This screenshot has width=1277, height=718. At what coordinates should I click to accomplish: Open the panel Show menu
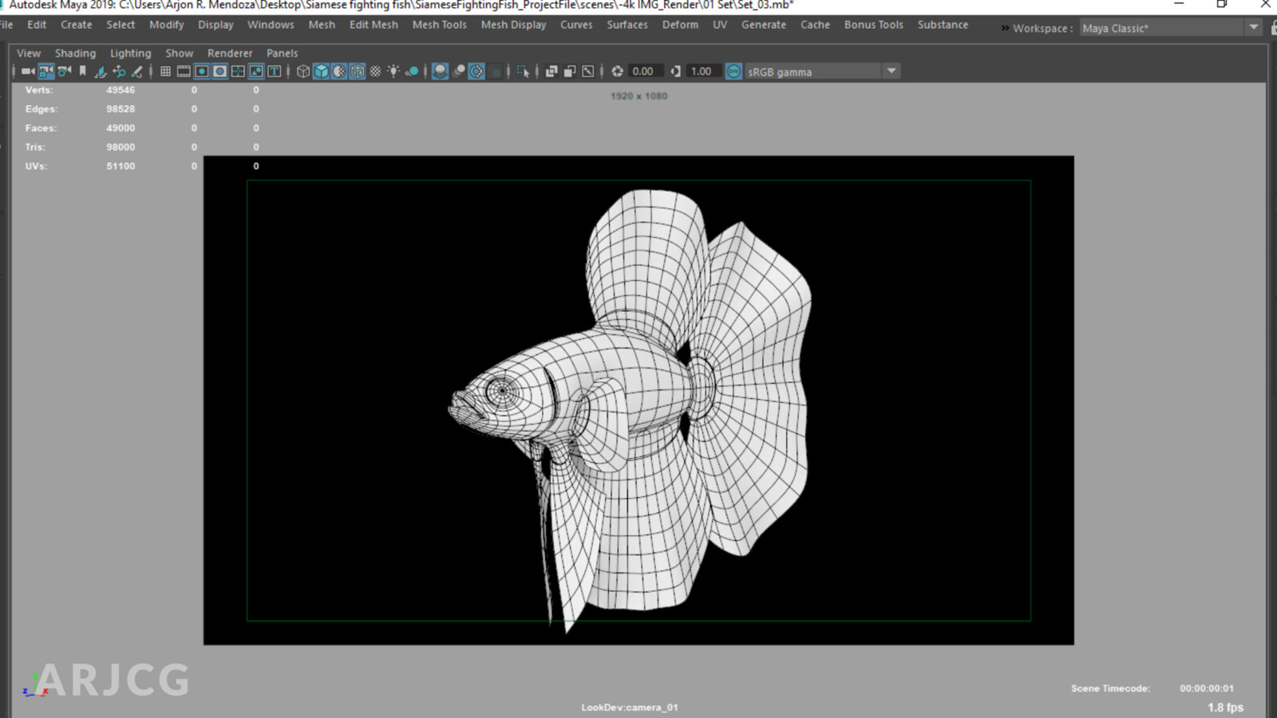pos(180,53)
